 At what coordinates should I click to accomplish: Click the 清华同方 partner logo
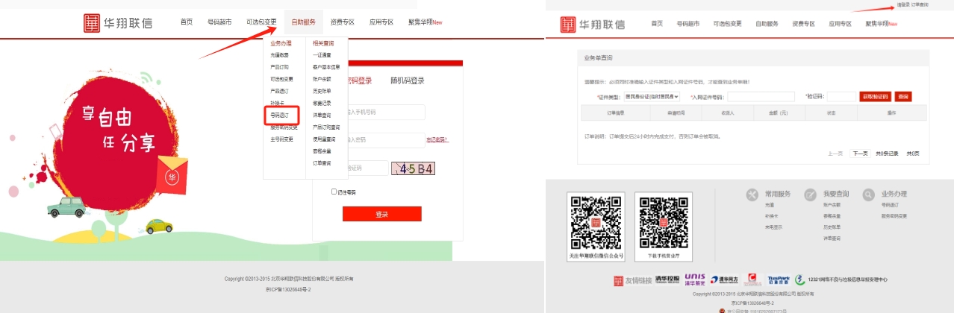(723, 280)
